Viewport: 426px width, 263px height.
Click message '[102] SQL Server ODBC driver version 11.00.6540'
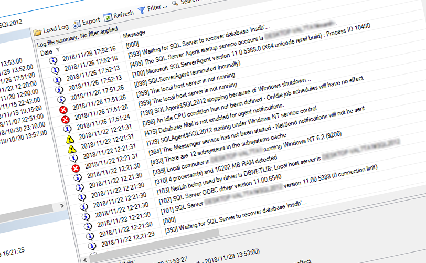220,190
